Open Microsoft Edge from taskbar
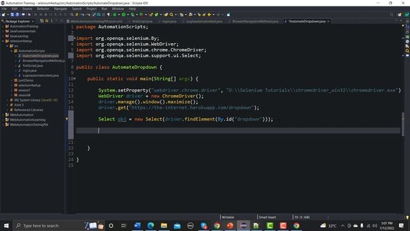This screenshot has height=231, width=410. 151,225
